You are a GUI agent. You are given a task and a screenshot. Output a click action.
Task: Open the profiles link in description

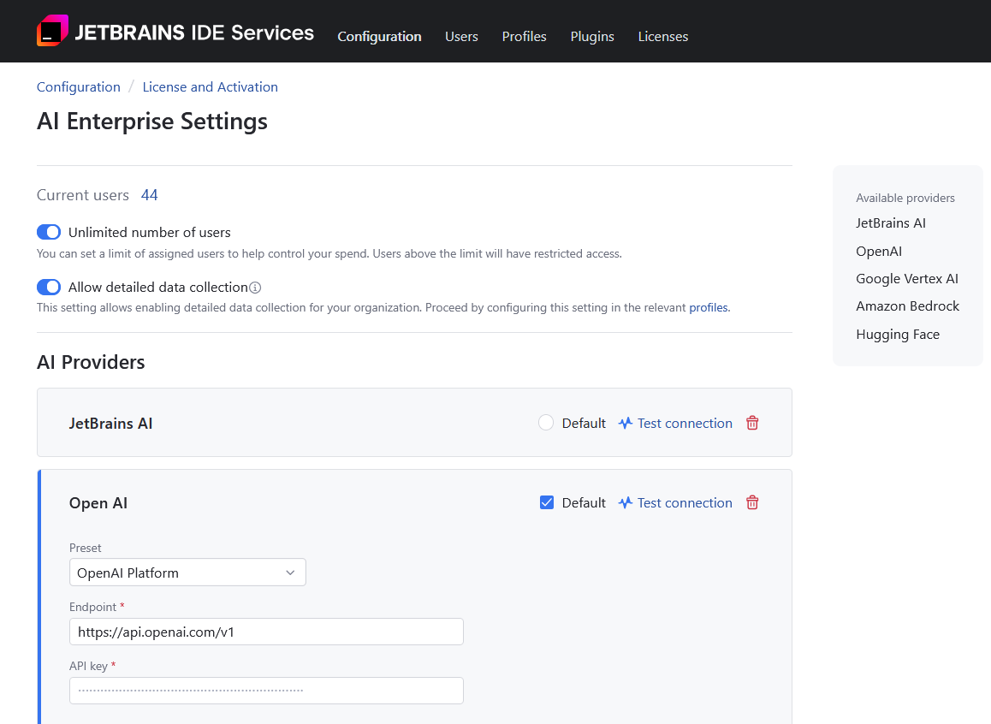[x=709, y=307]
